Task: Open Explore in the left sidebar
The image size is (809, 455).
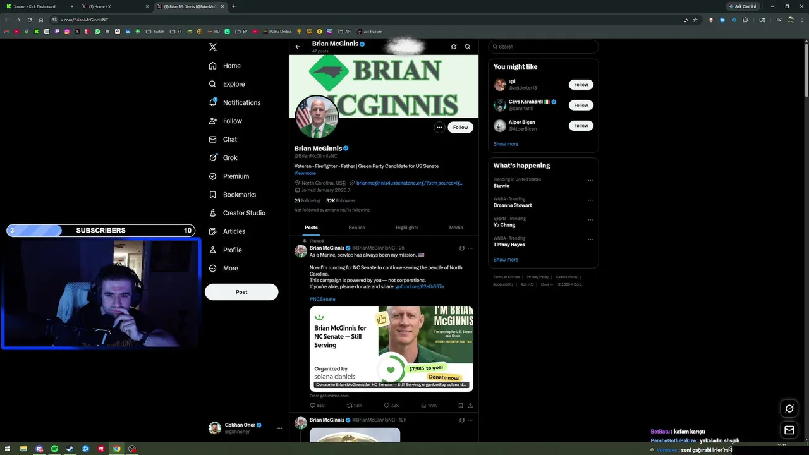Action: pyautogui.click(x=227, y=84)
